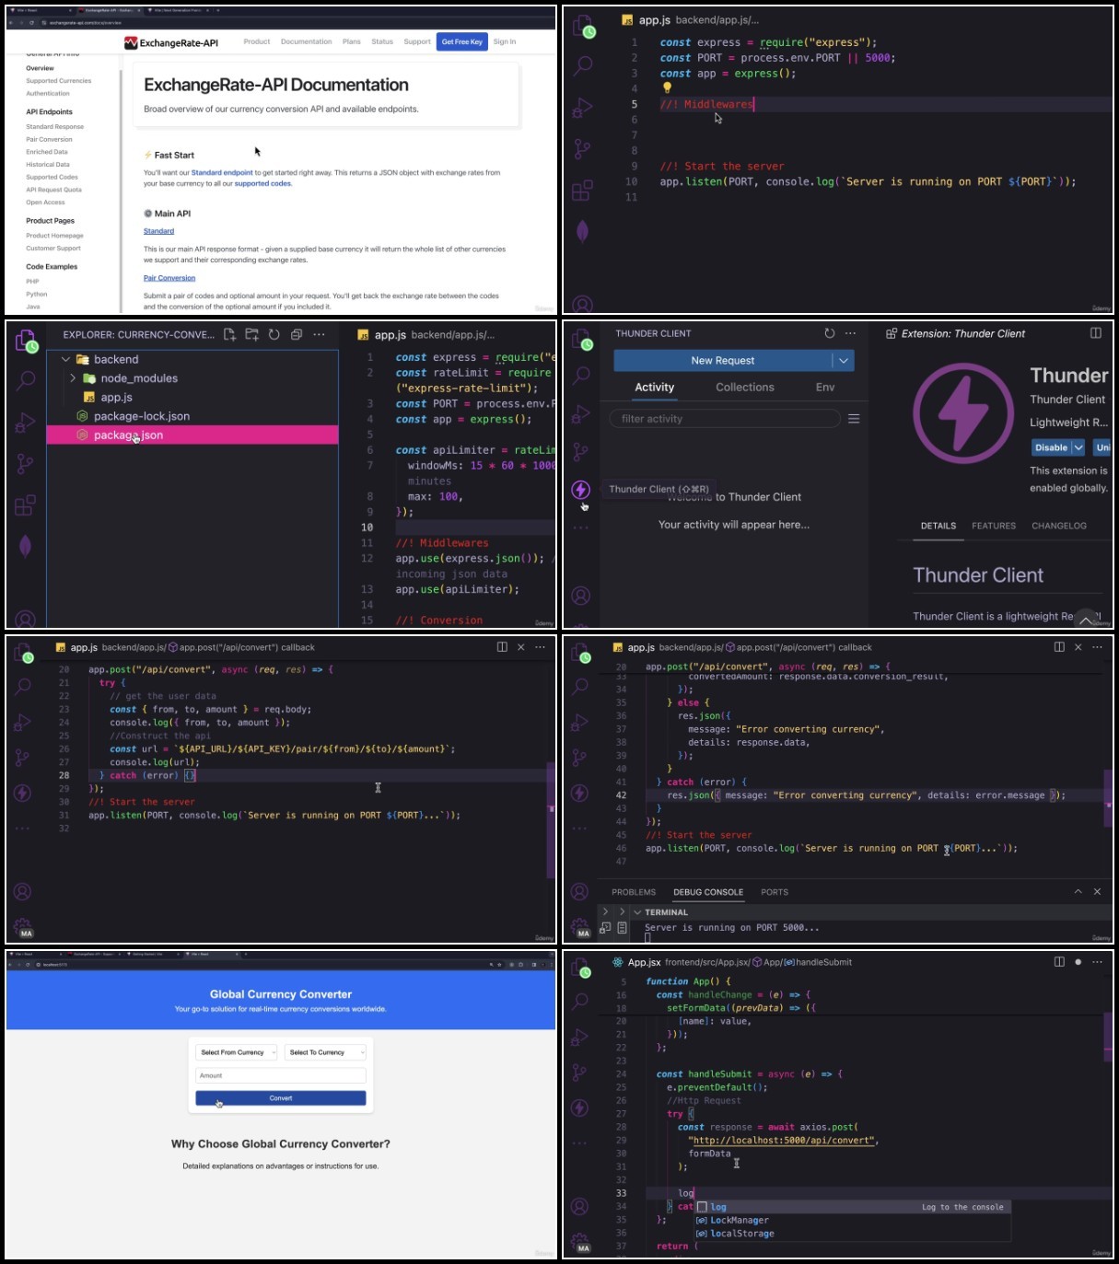The width and height of the screenshot is (1119, 1264).
Task: Select package-lock.json in Explorer
Action: pos(192,416)
